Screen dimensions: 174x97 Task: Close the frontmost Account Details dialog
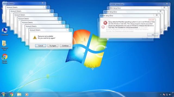(69, 29)
